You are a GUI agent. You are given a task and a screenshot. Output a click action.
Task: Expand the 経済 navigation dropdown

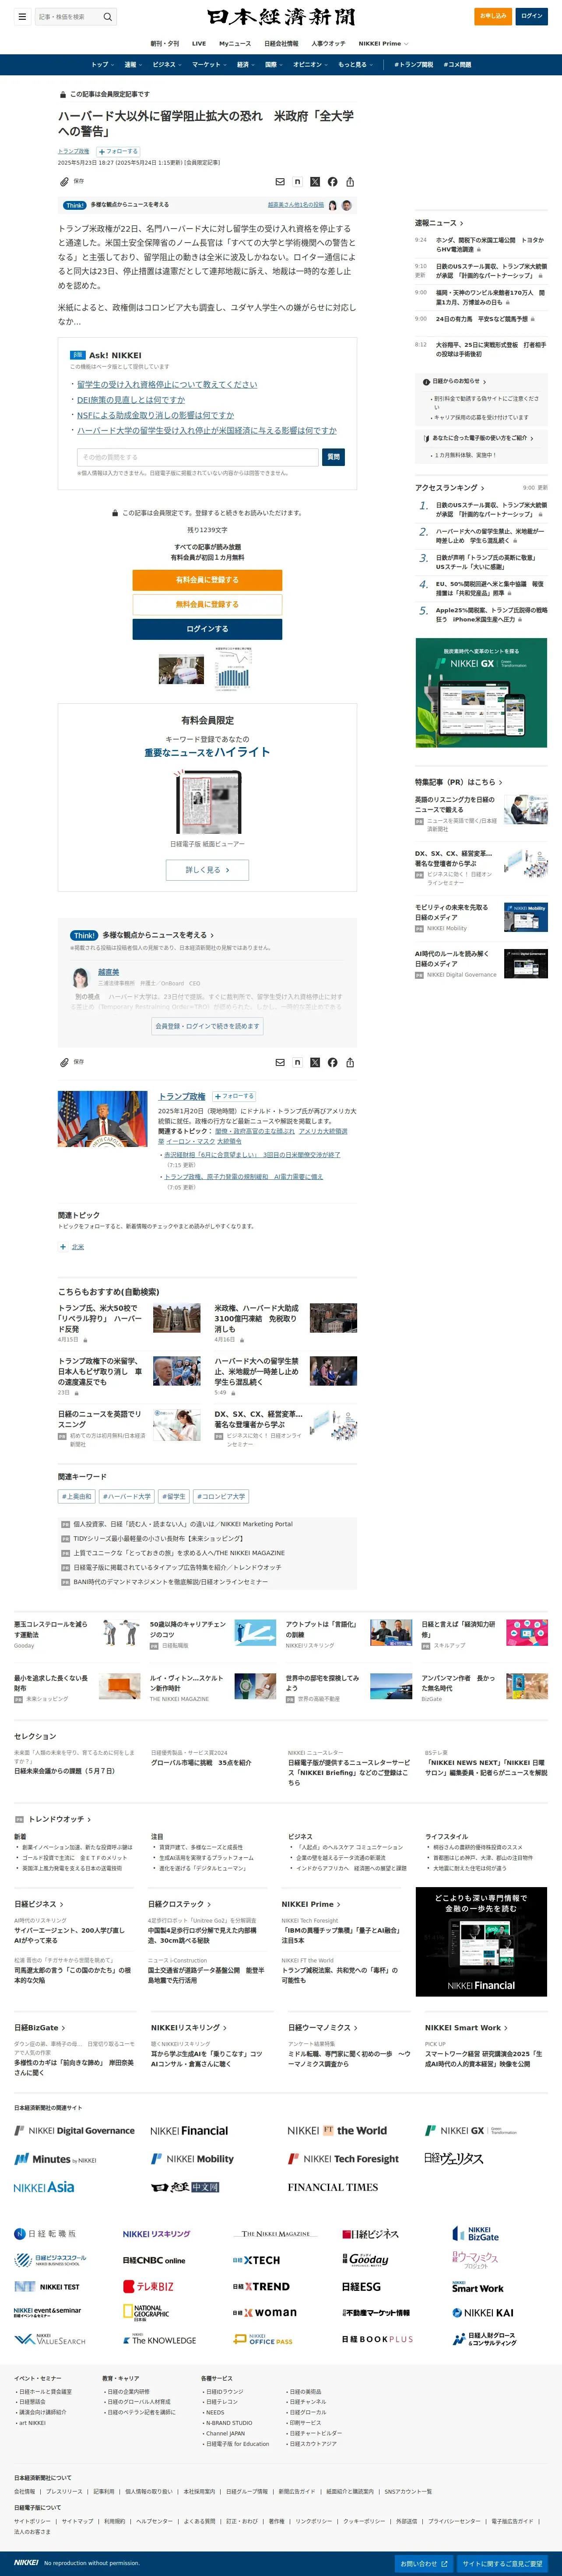click(x=245, y=64)
